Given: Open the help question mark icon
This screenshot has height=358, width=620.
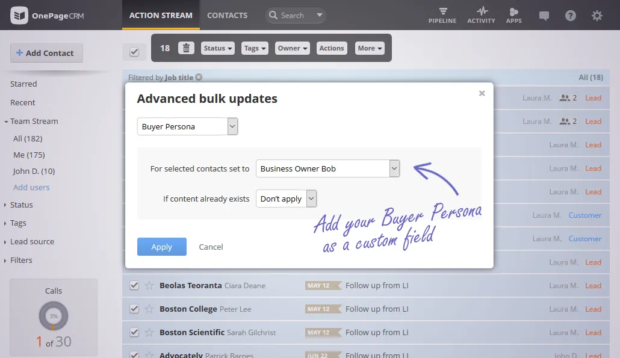Looking at the screenshot, I should pyautogui.click(x=570, y=16).
